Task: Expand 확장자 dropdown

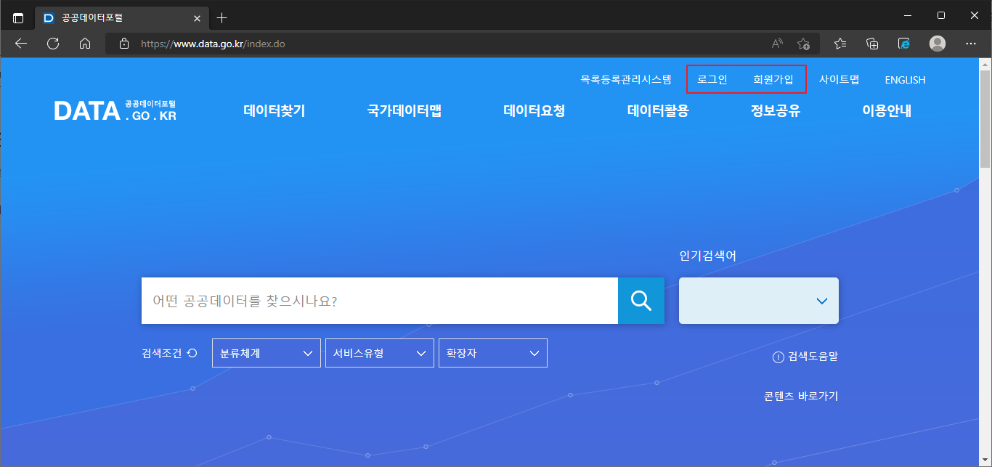Action: [493, 353]
